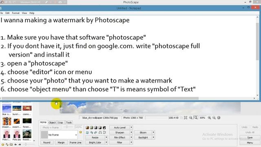Open the Bright,Color dropdown arrow
Viewport: 261px width, 147px height.
coord(106,143)
